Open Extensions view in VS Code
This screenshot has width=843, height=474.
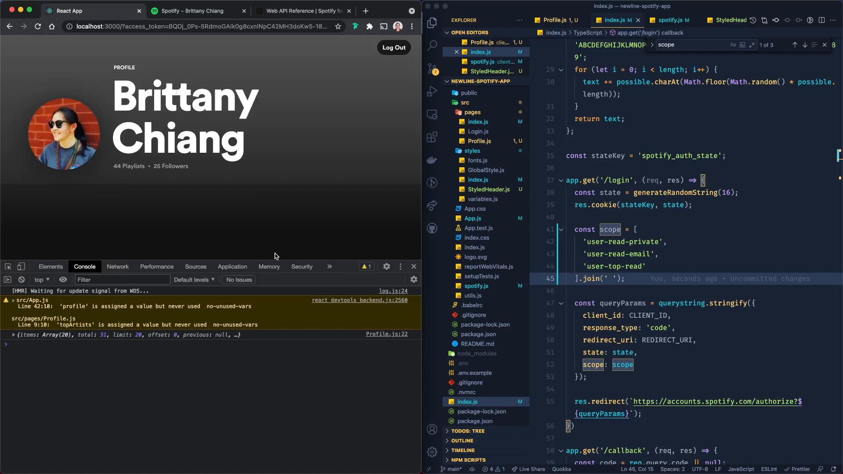coord(432,137)
